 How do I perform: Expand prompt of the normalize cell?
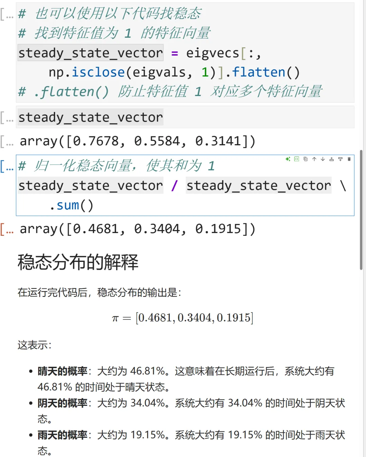tap(7, 166)
